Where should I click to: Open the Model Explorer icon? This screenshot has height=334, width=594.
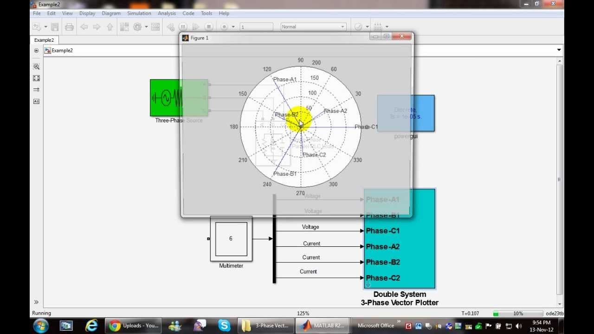(155, 27)
